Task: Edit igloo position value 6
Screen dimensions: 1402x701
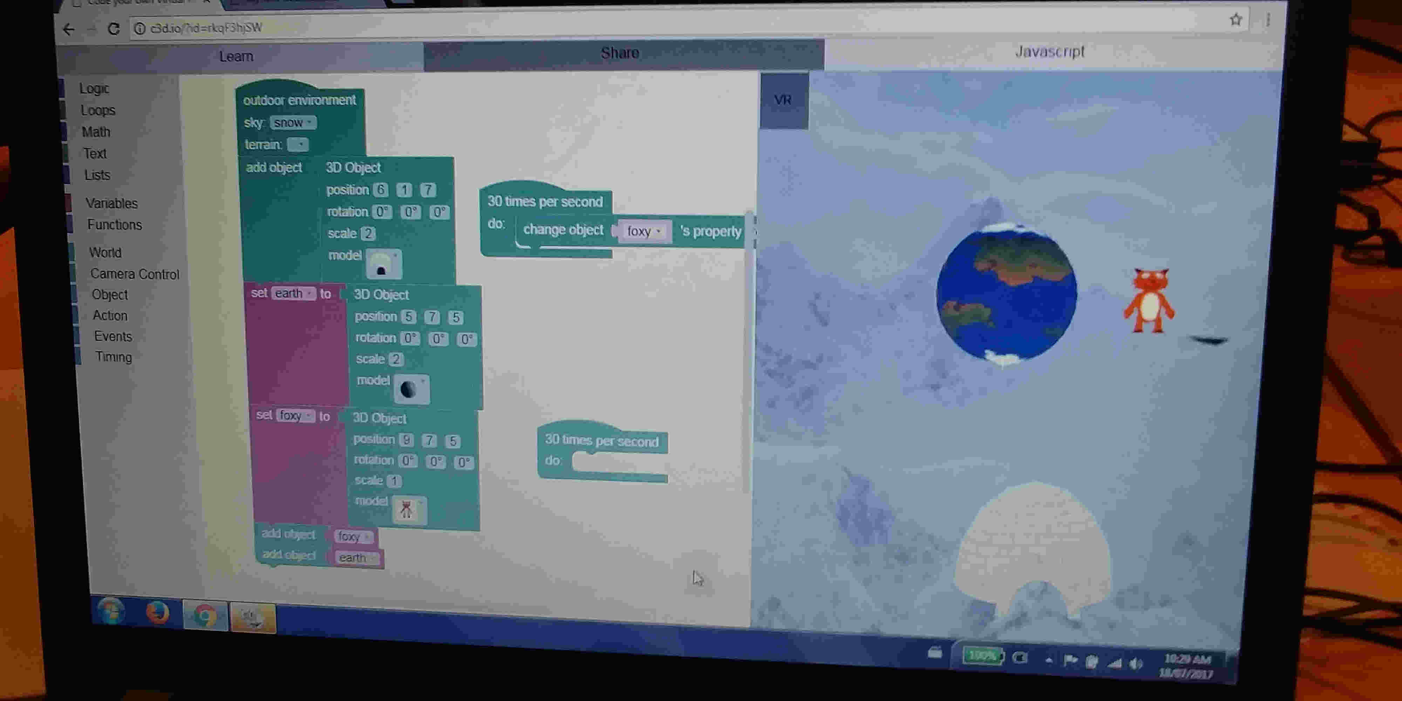Action: (381, 189)
